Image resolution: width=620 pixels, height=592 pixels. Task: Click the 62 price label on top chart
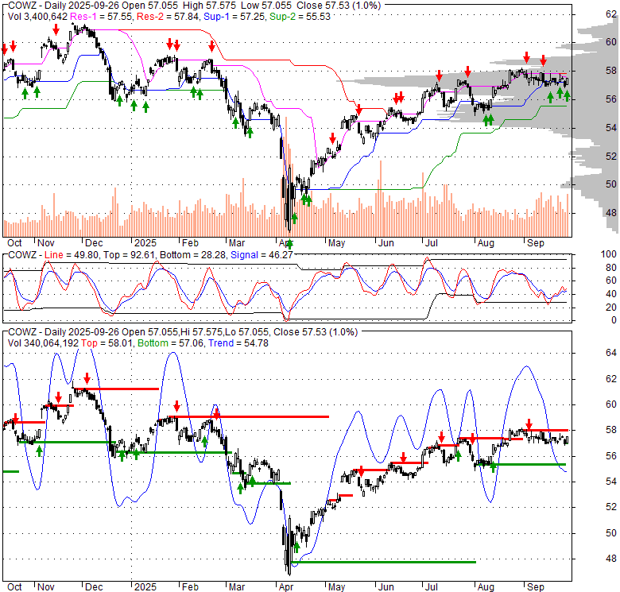pyautogui.click(x=611, y=14)
